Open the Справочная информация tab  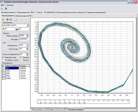tap(96, 12)
